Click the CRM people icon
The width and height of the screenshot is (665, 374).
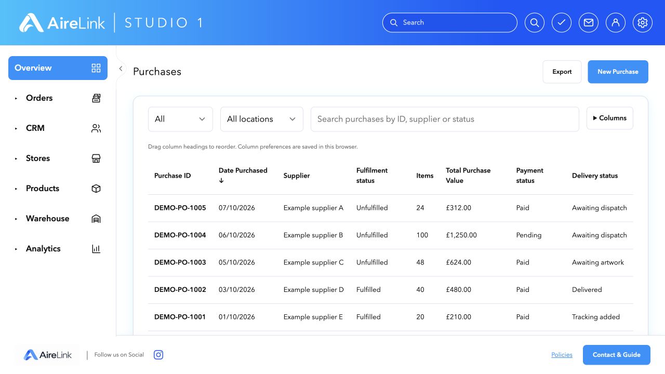click(96, 128)
